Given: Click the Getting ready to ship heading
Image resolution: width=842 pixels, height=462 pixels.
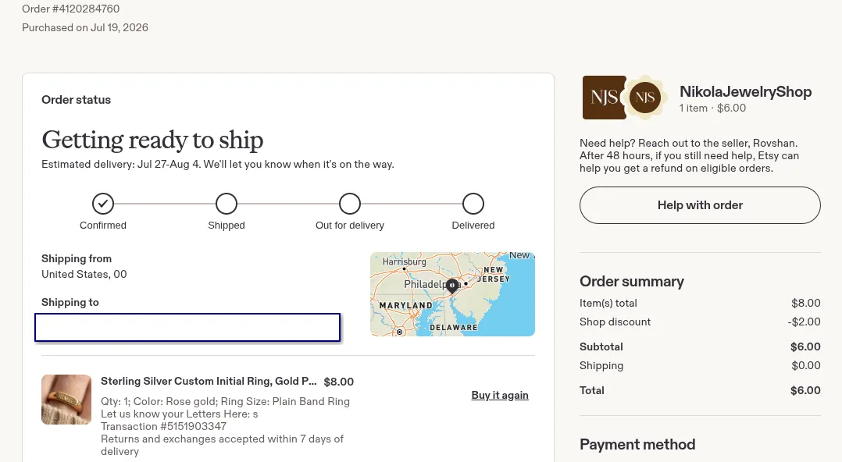Looking at the screenshot, I should [x=152, y=140].
